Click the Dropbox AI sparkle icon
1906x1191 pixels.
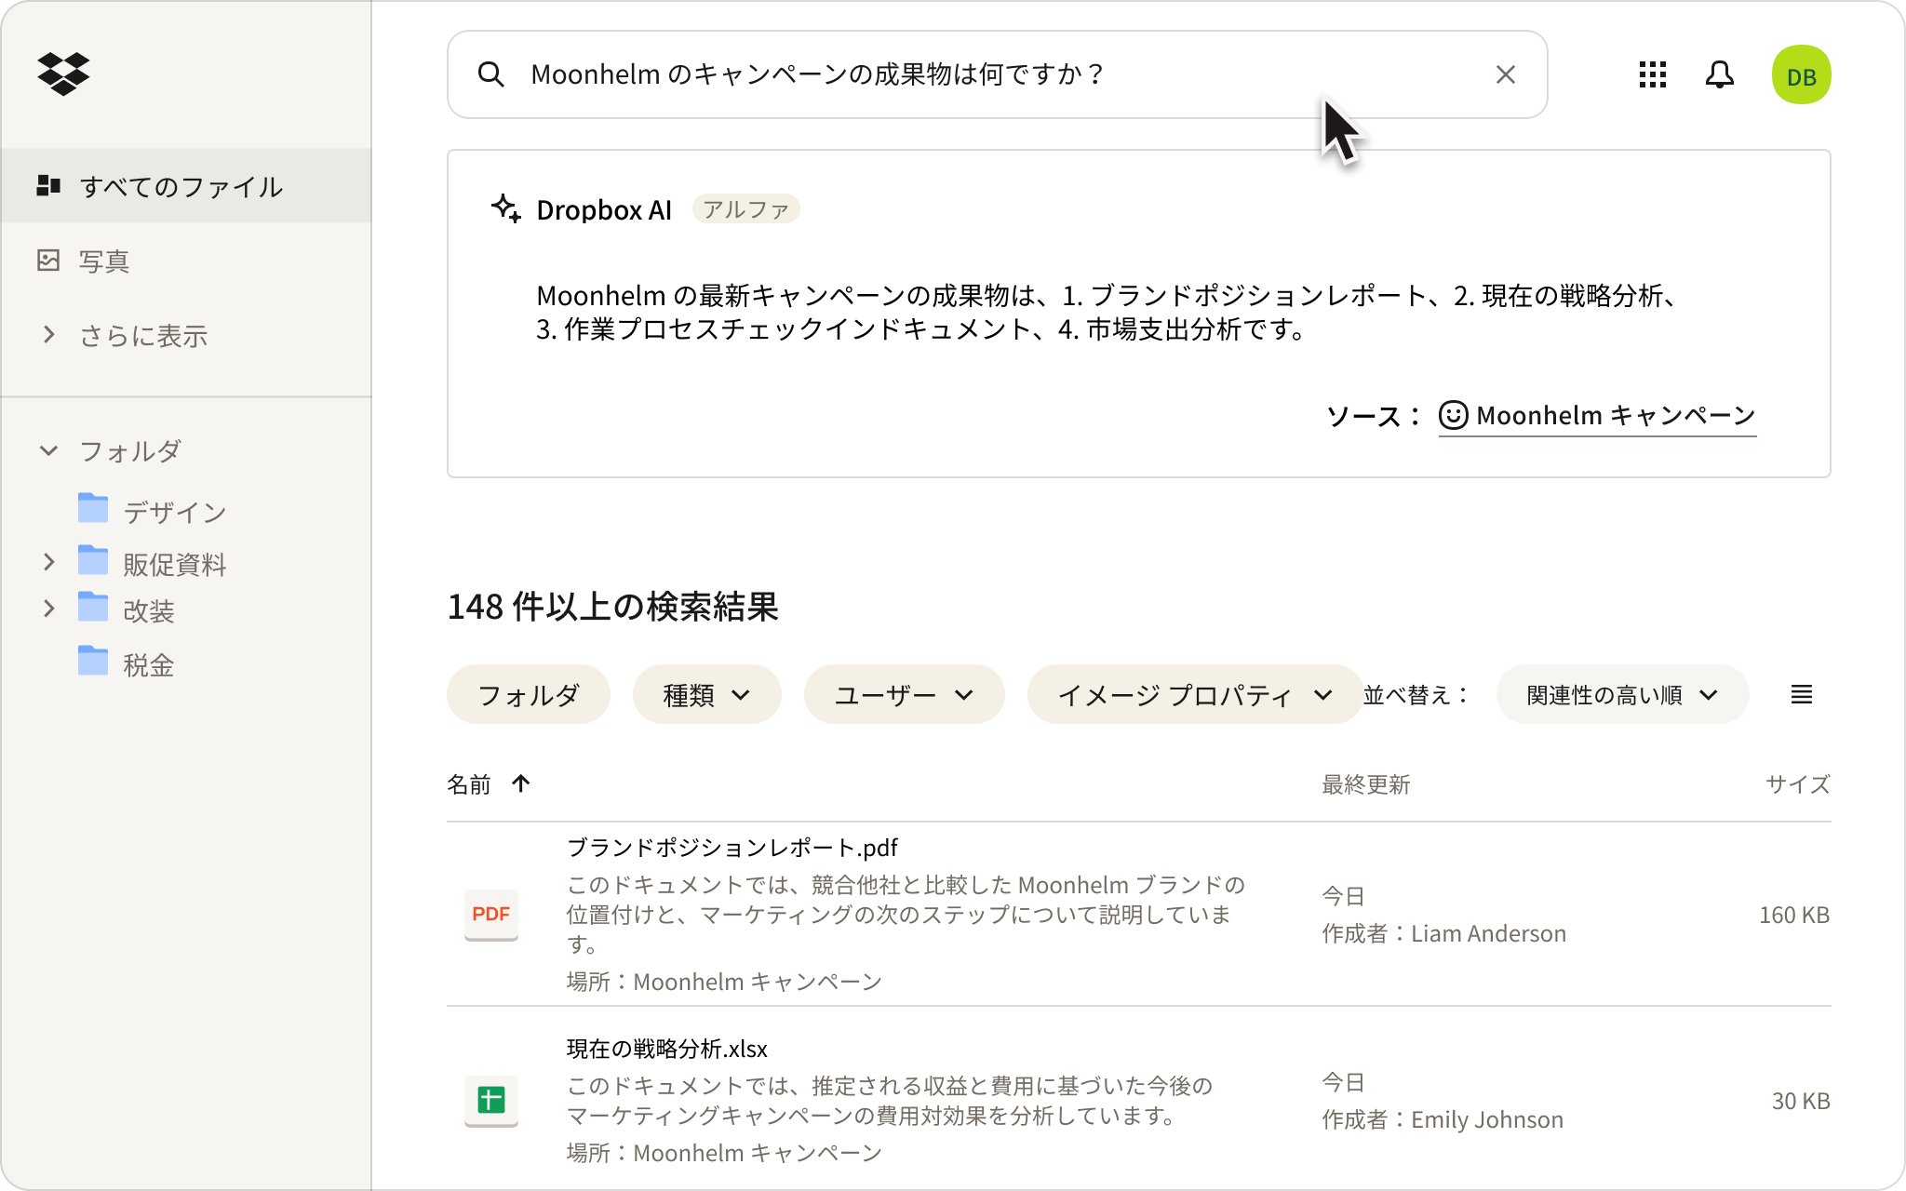pyautogui.click(x=506, y=208)
